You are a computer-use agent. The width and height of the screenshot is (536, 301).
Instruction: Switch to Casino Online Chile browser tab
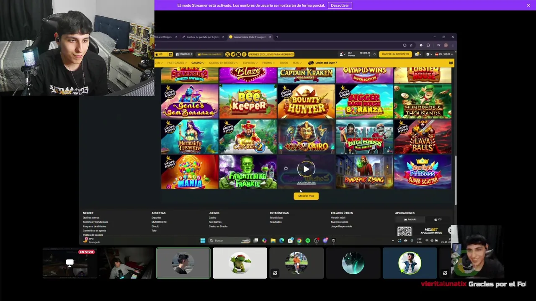(249, 37)
